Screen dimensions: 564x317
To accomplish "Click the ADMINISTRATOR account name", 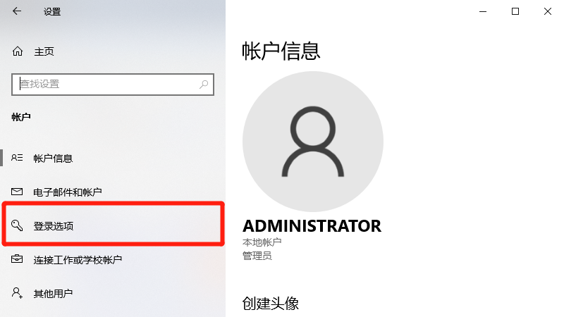I will pyautogui.click(x=312, y=226).
